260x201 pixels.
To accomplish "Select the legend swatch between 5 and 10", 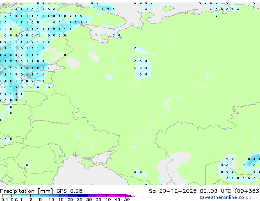I will pyautogui.click(x=45, y=196).
